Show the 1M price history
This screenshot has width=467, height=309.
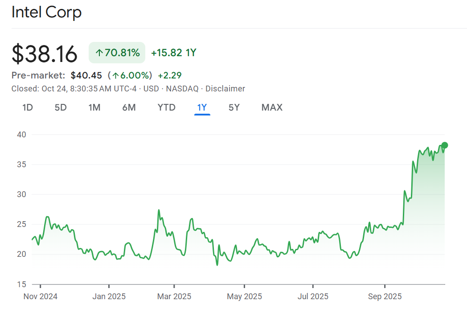click(x=94, y=107)
